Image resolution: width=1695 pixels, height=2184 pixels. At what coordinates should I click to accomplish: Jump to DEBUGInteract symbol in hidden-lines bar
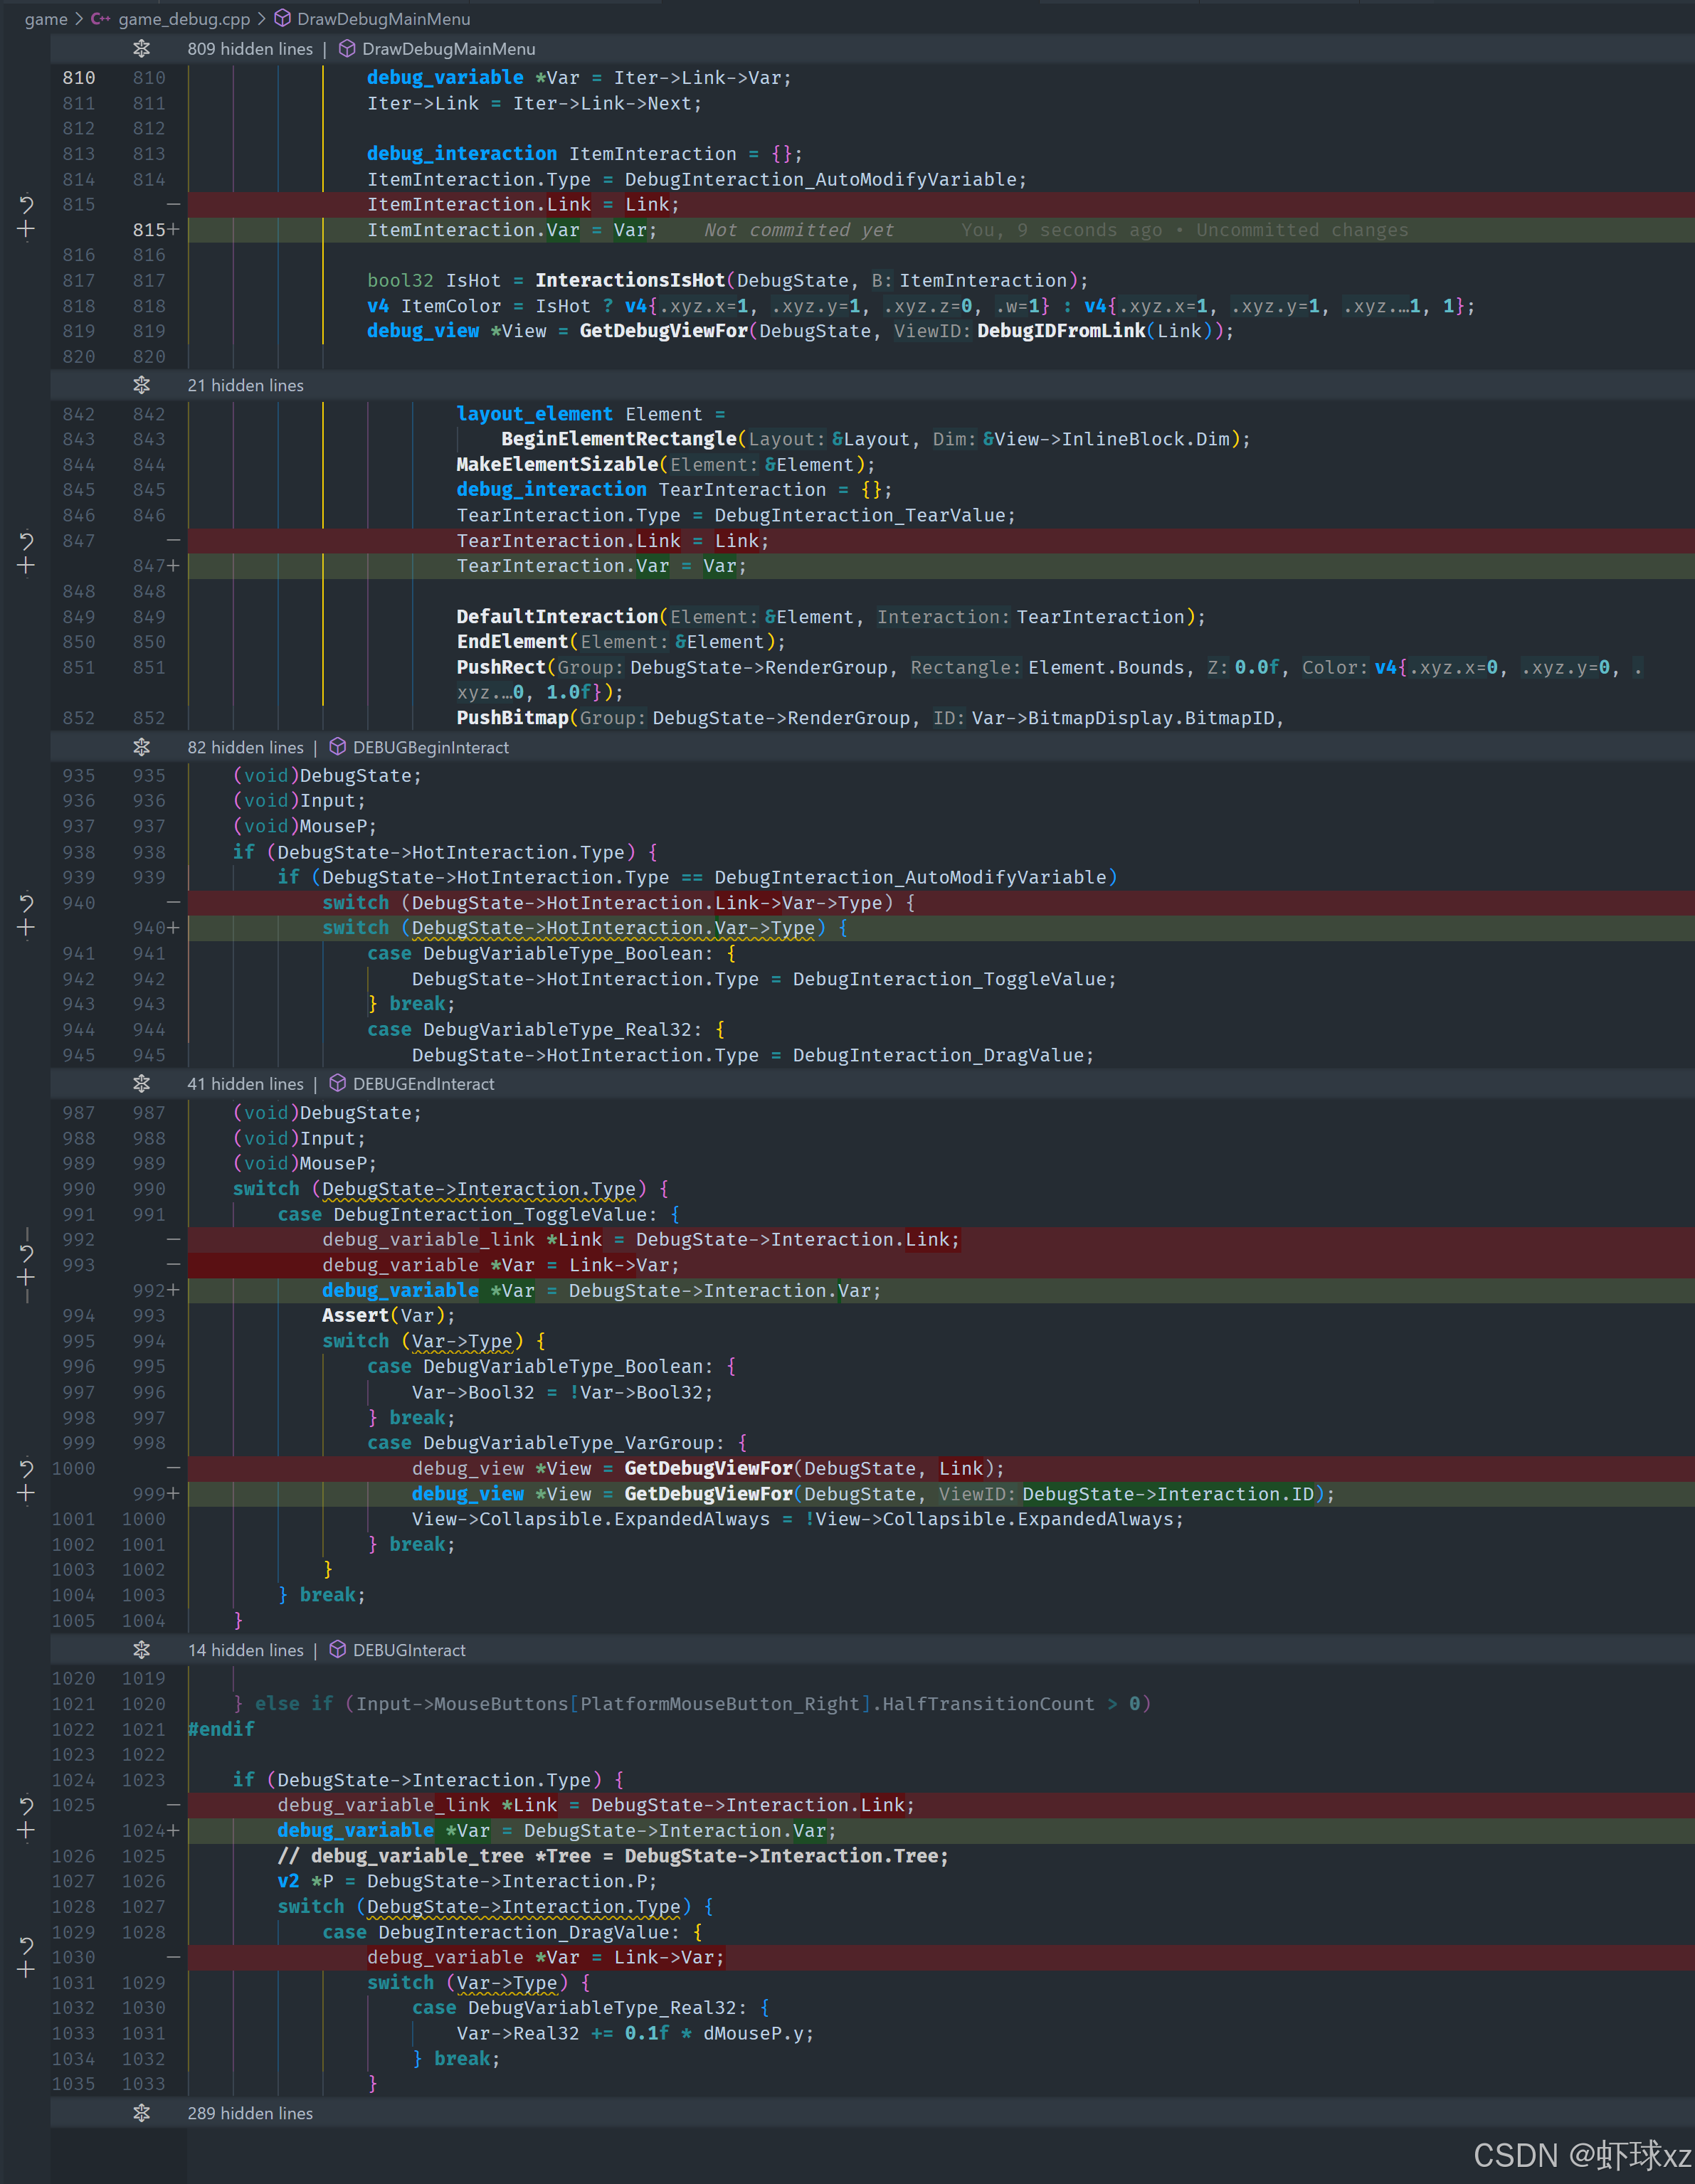409,1650
